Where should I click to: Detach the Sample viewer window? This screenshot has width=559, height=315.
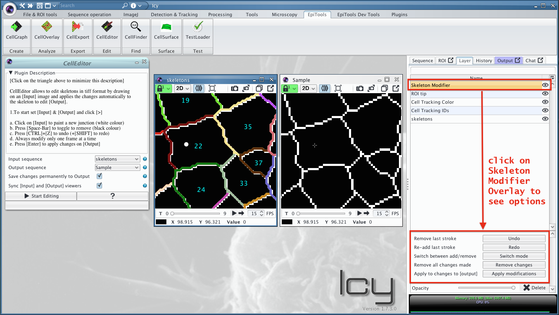pos(396,88)
